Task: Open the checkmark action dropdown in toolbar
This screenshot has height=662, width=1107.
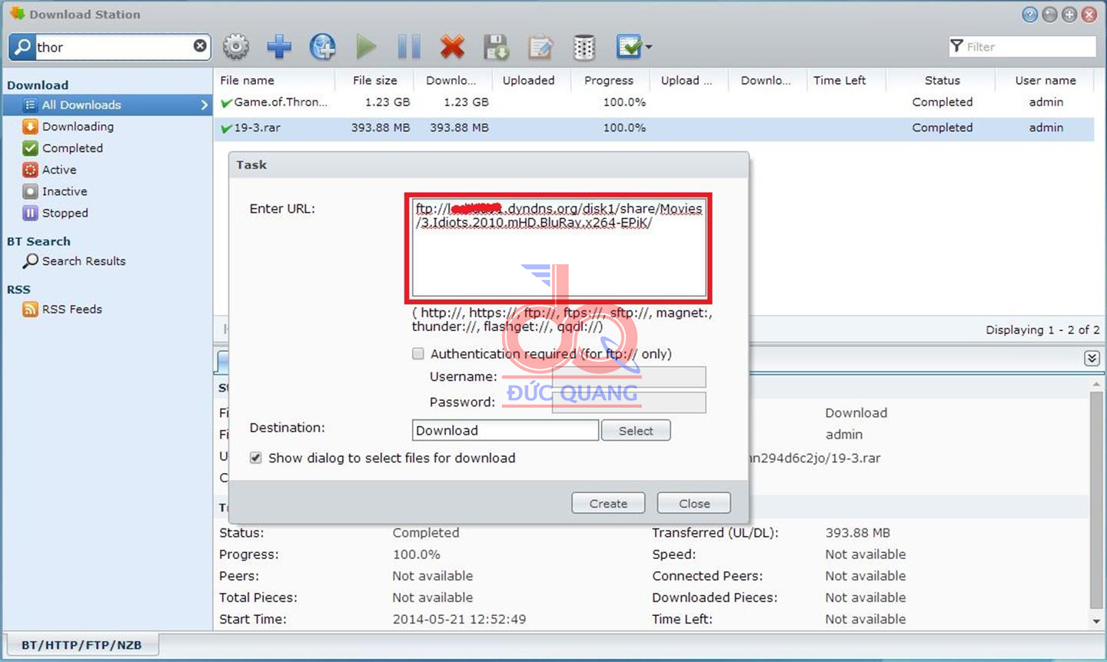Action: coord(634,47)
